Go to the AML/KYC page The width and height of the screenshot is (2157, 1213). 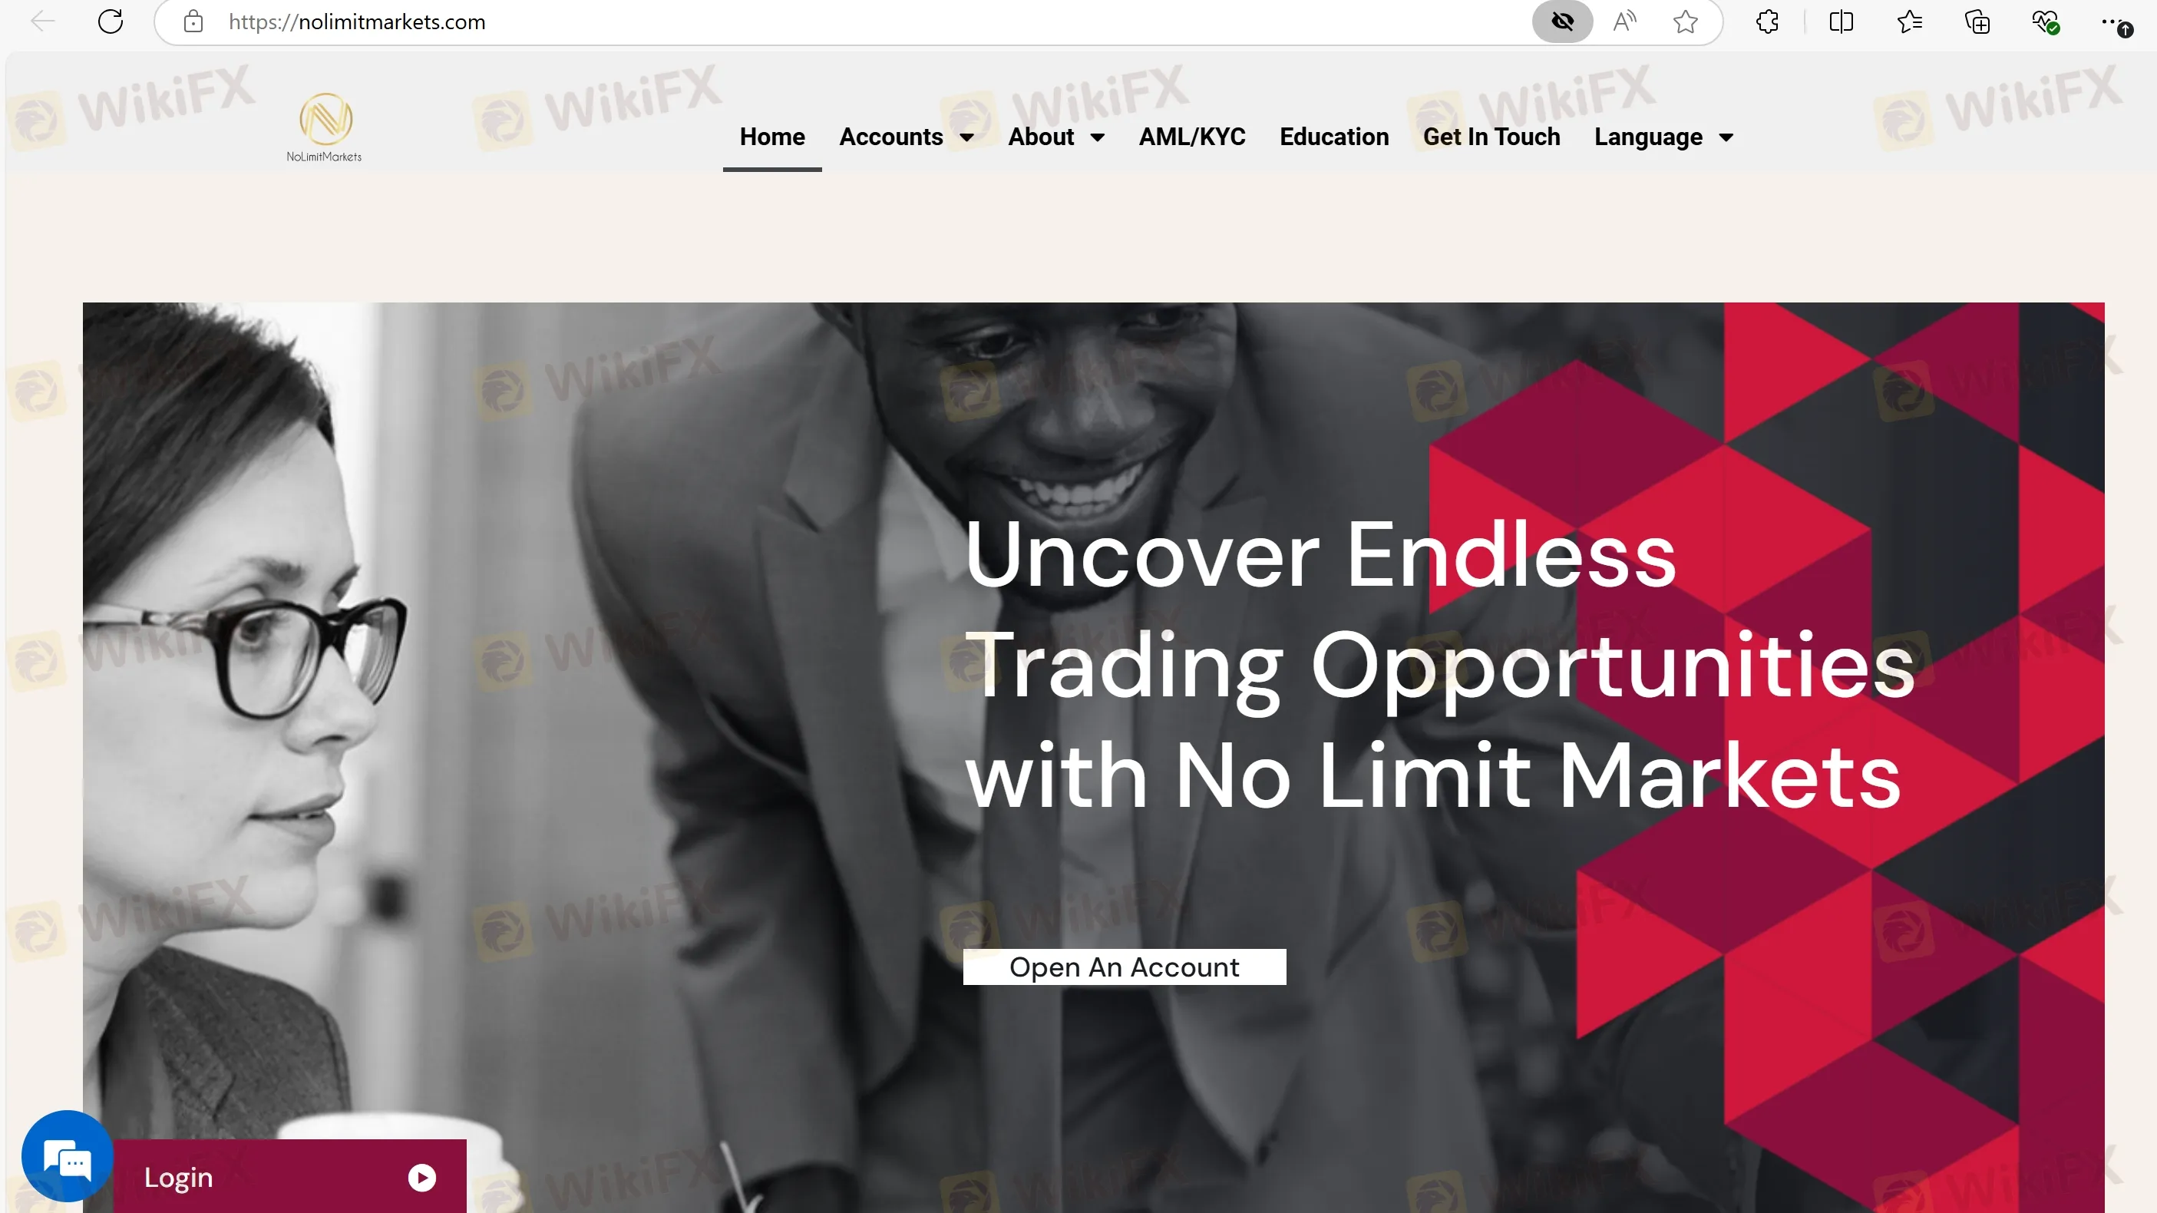point(1191,137)
